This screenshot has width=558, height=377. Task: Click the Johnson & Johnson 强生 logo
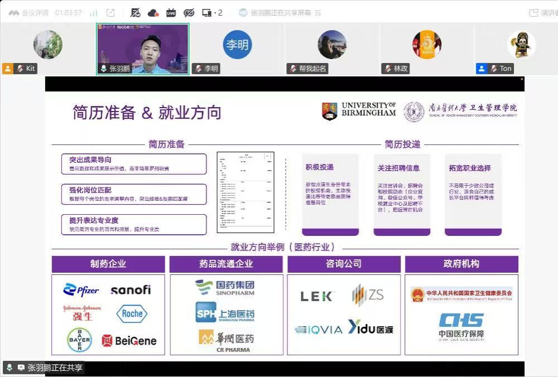coord(82,313)
